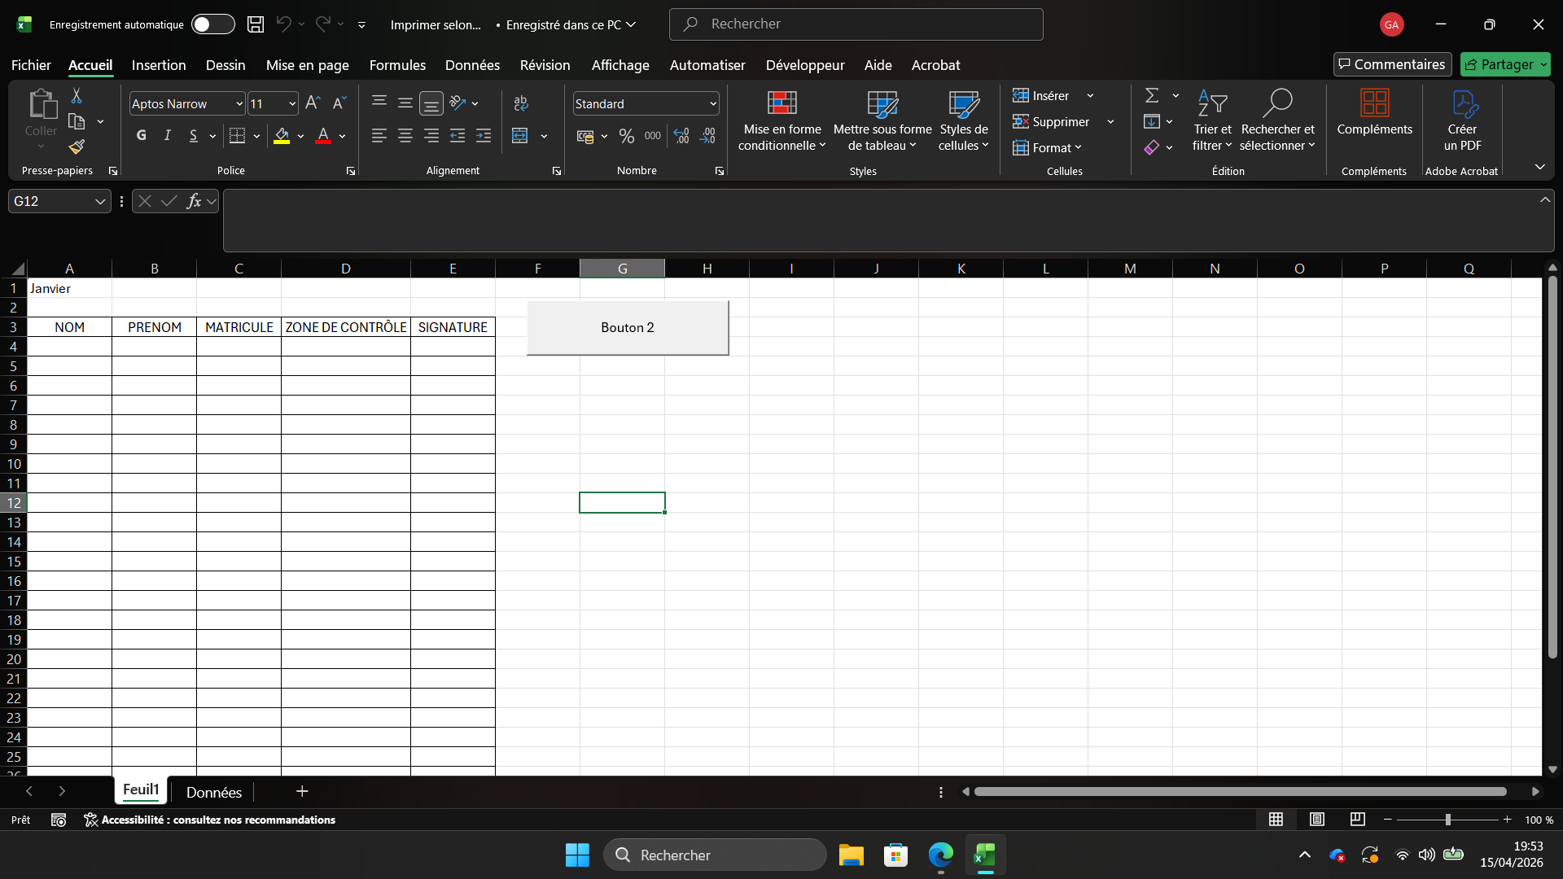Click the Rechercher search box in title bar
Viewport: 1563px width, 879px height.
tap(856, 24)
